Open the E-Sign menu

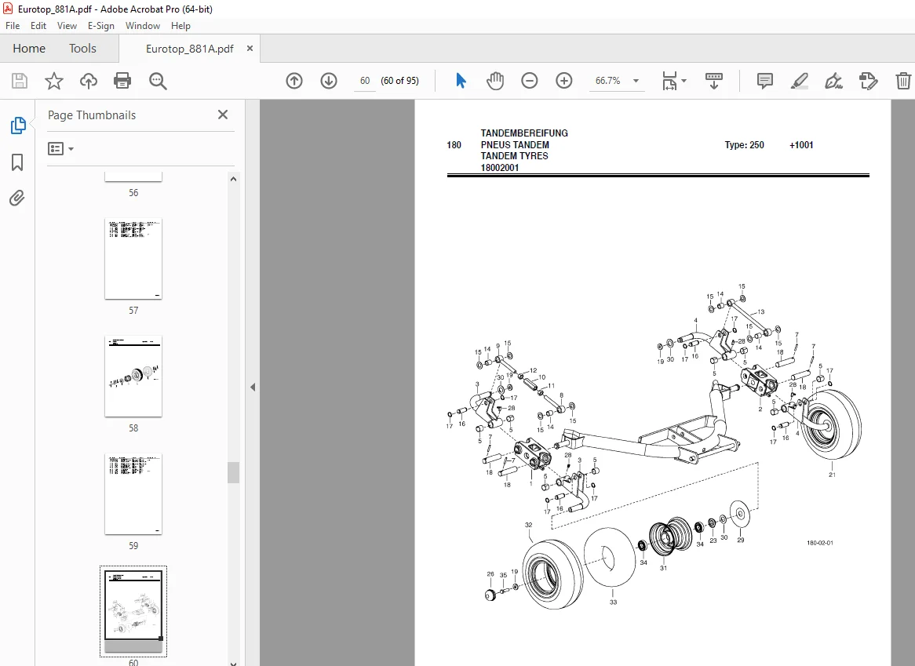point(101,26)
